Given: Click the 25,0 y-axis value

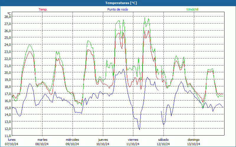Looking at the screenshot, I should (x=7, y=38).
